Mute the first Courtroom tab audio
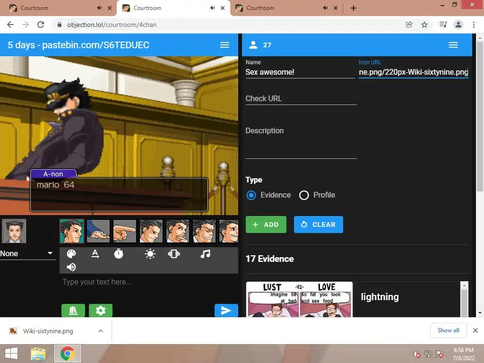 coord(99,8)
